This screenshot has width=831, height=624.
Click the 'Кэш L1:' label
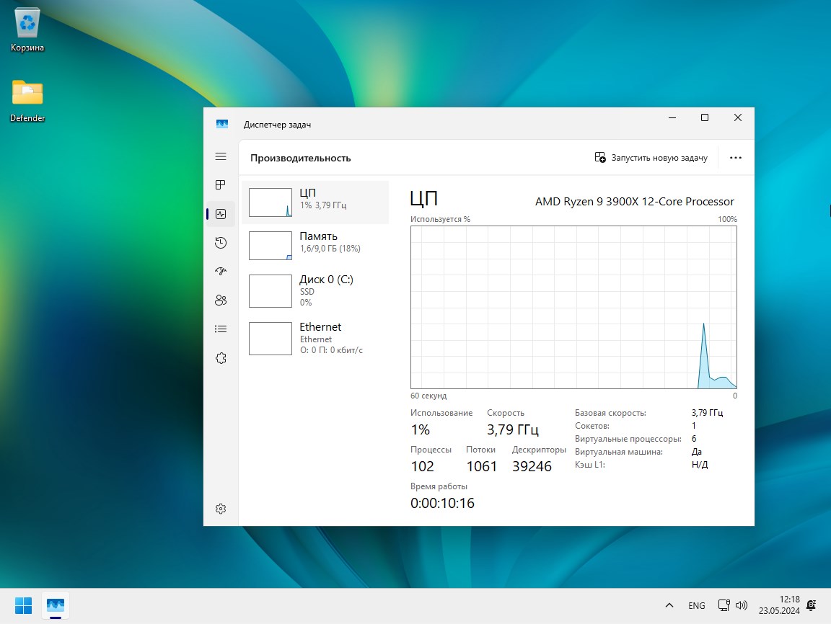tap(590, 465)
